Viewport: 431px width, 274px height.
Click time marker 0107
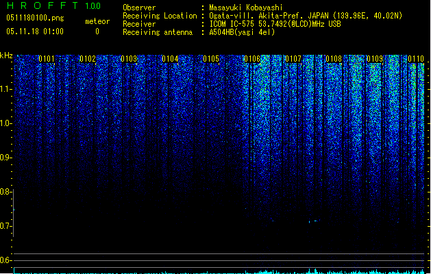pos(293,59)
